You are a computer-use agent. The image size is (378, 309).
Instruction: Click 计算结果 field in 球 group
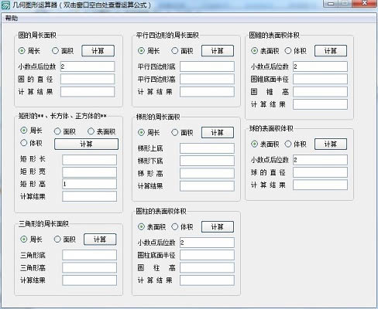[x=320, y=185]
